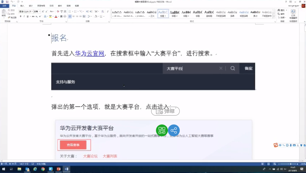Click the 查看赛事 red button in image
The image size is (306, 173).
pyautogui.click(x=73, y=145)
